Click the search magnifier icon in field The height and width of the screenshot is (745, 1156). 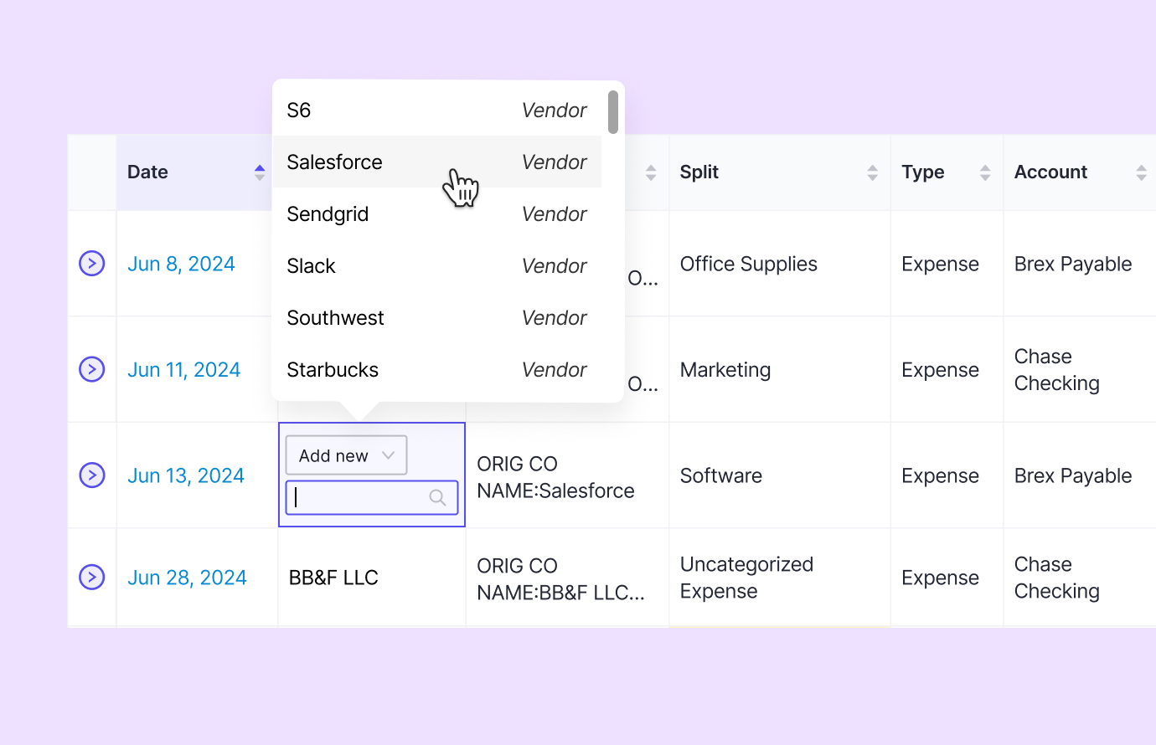437,497
